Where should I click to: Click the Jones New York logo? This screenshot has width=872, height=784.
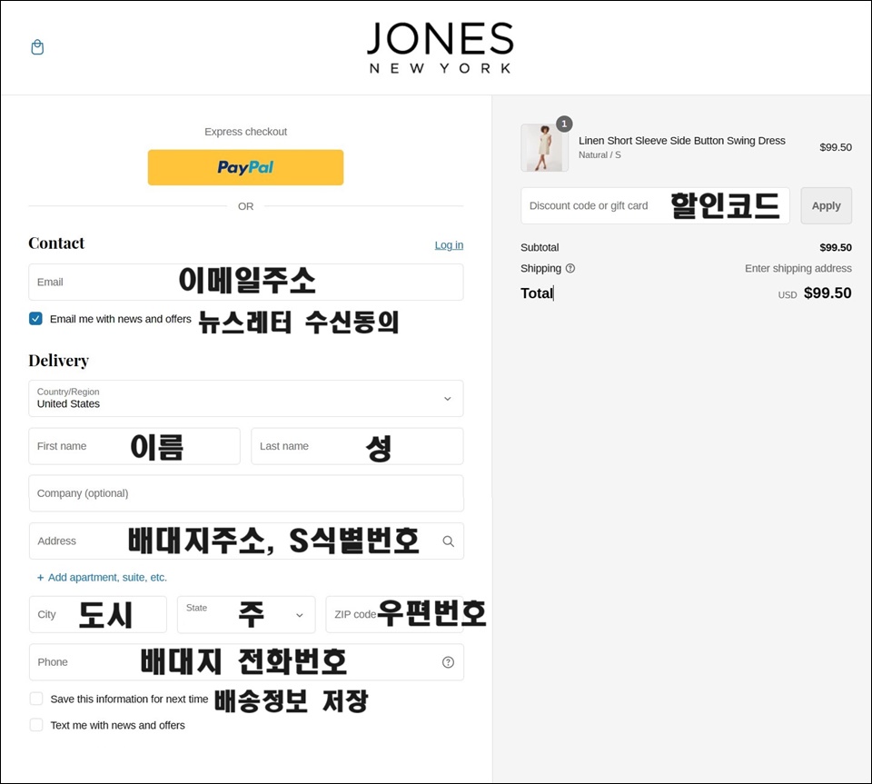point(440,48)
